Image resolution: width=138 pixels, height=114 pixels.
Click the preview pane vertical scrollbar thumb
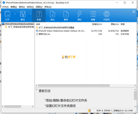(135, 95)
